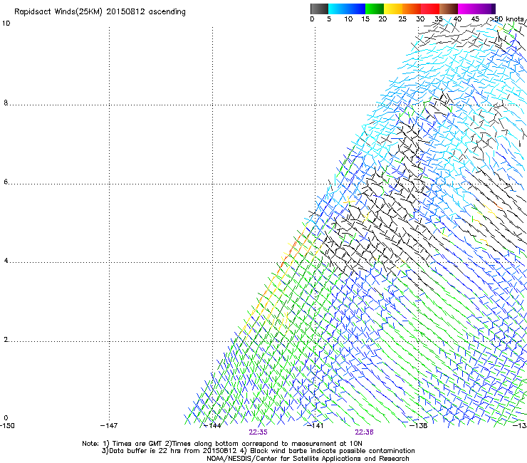This screenshot has width=527, height=463.
Task: Click the 'Data buffer is 22 hrs' note
Action: point(258,451)
